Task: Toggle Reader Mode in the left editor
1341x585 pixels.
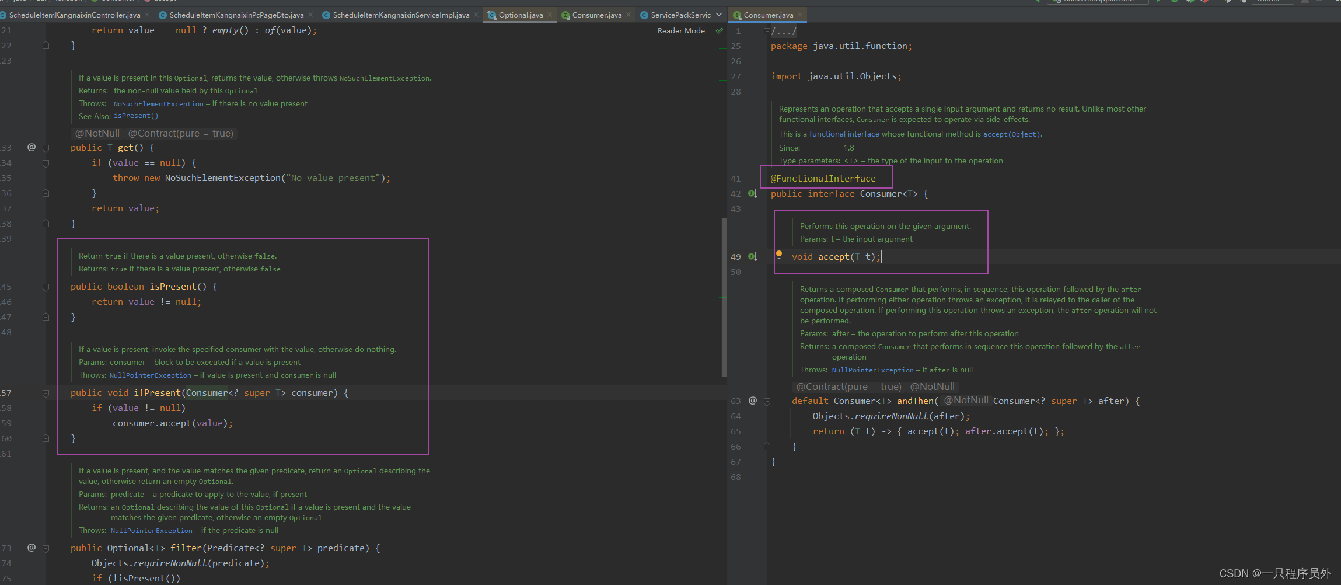Action: (680, 31)
